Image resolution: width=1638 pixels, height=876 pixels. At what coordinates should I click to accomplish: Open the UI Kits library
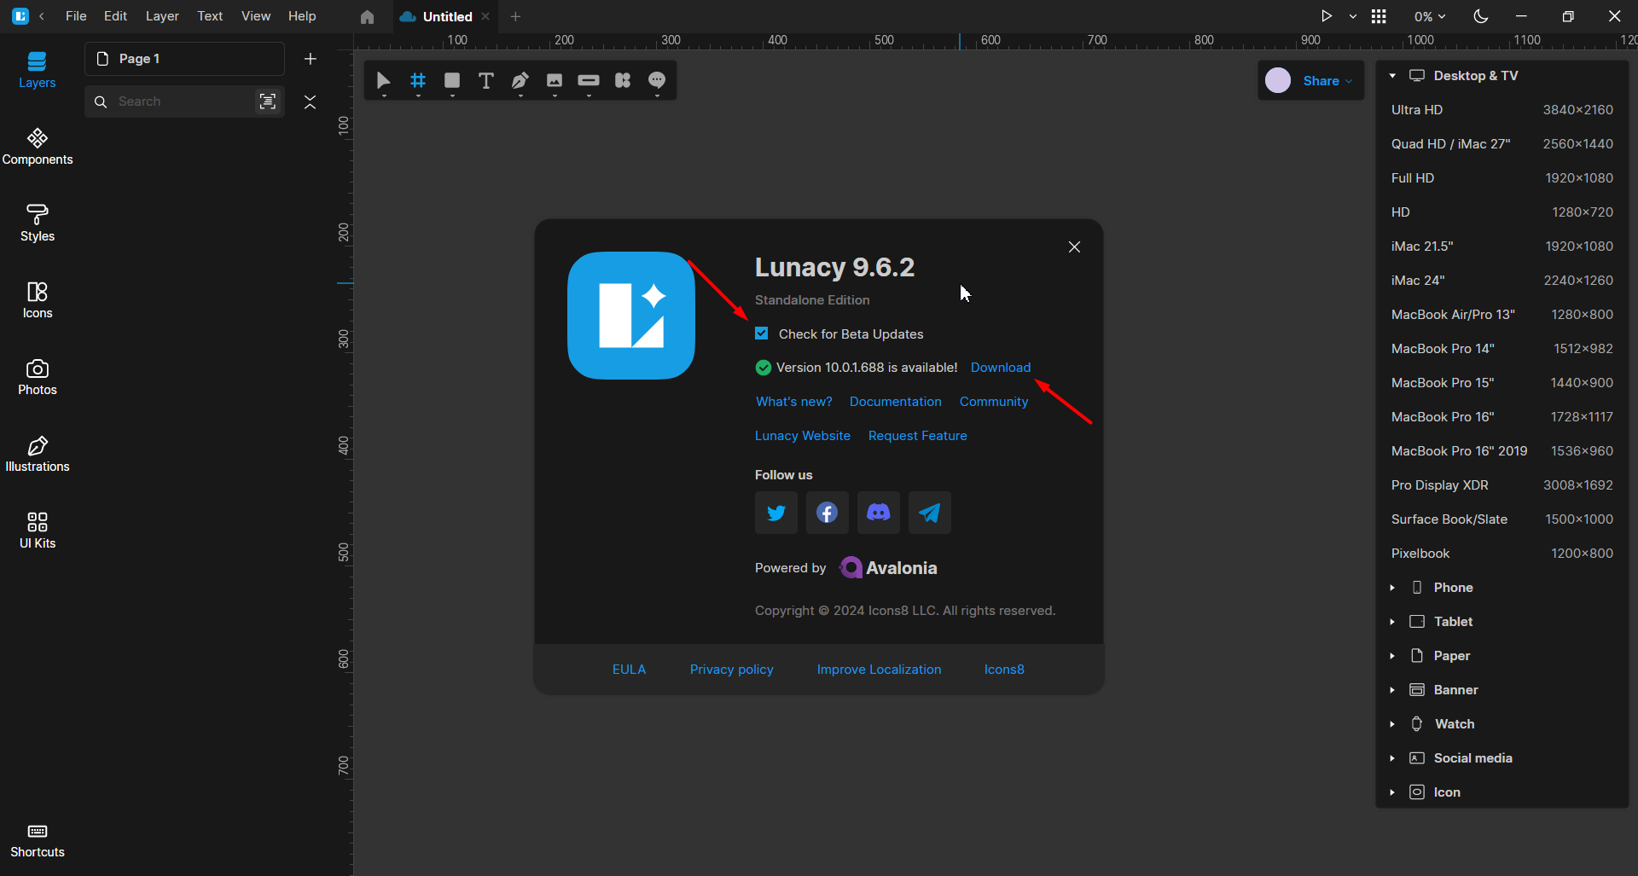pos(37,531)
